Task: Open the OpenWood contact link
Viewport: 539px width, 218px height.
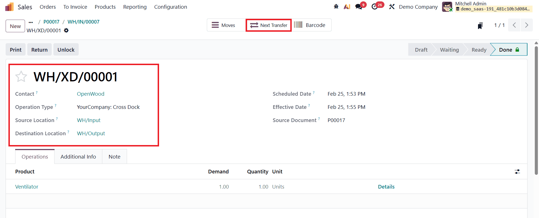Action: [x=90, y=94]
